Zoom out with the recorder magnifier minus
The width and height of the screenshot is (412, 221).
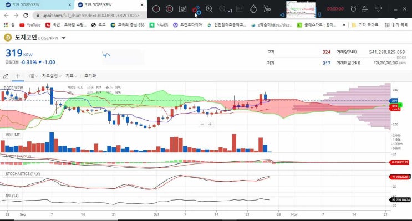[x=222, y=9]
